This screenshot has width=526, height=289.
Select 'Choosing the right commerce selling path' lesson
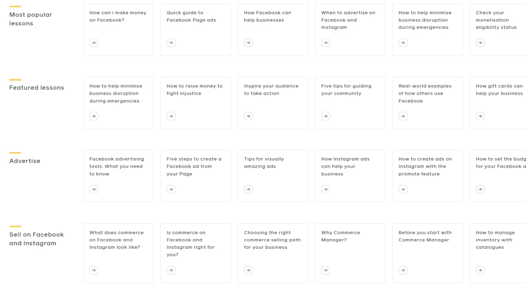coord(273,240)
